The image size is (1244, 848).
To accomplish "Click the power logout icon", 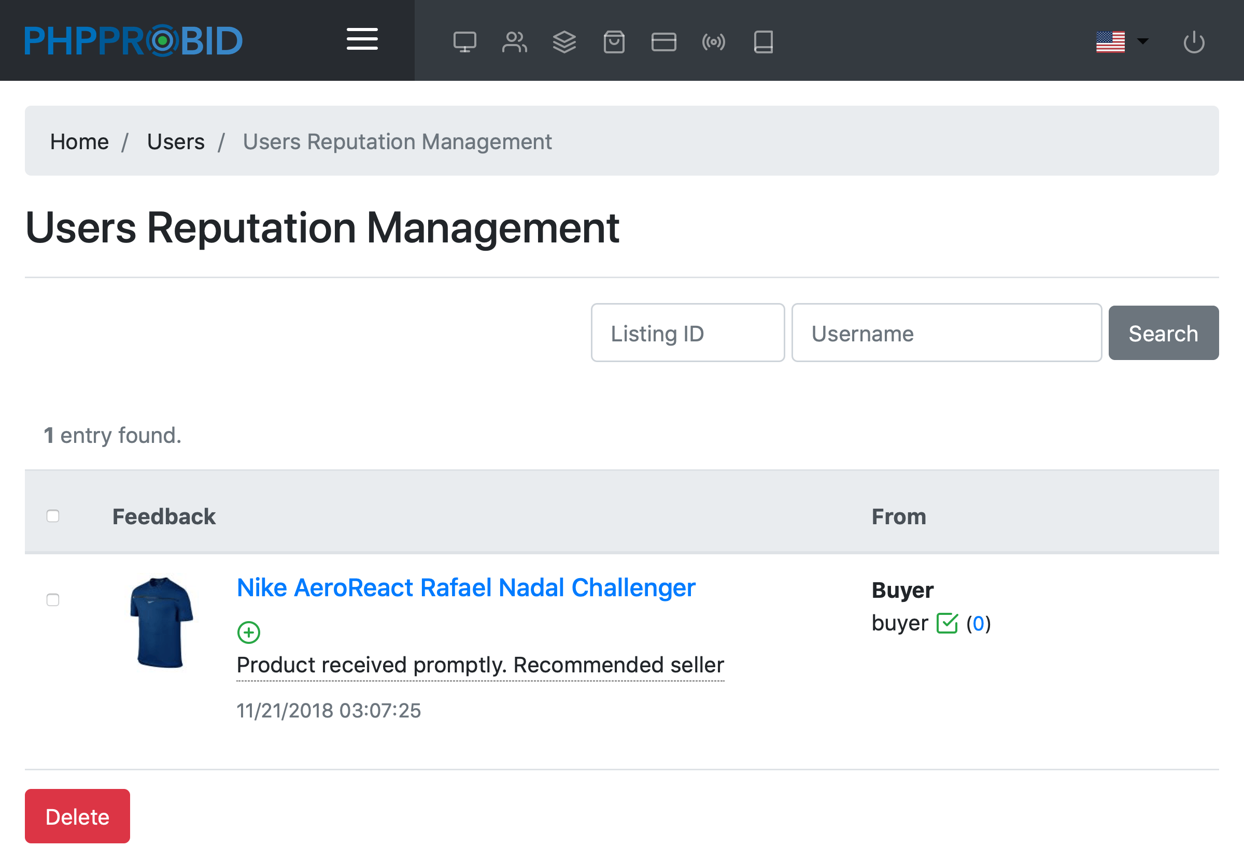I will 1194,42.
